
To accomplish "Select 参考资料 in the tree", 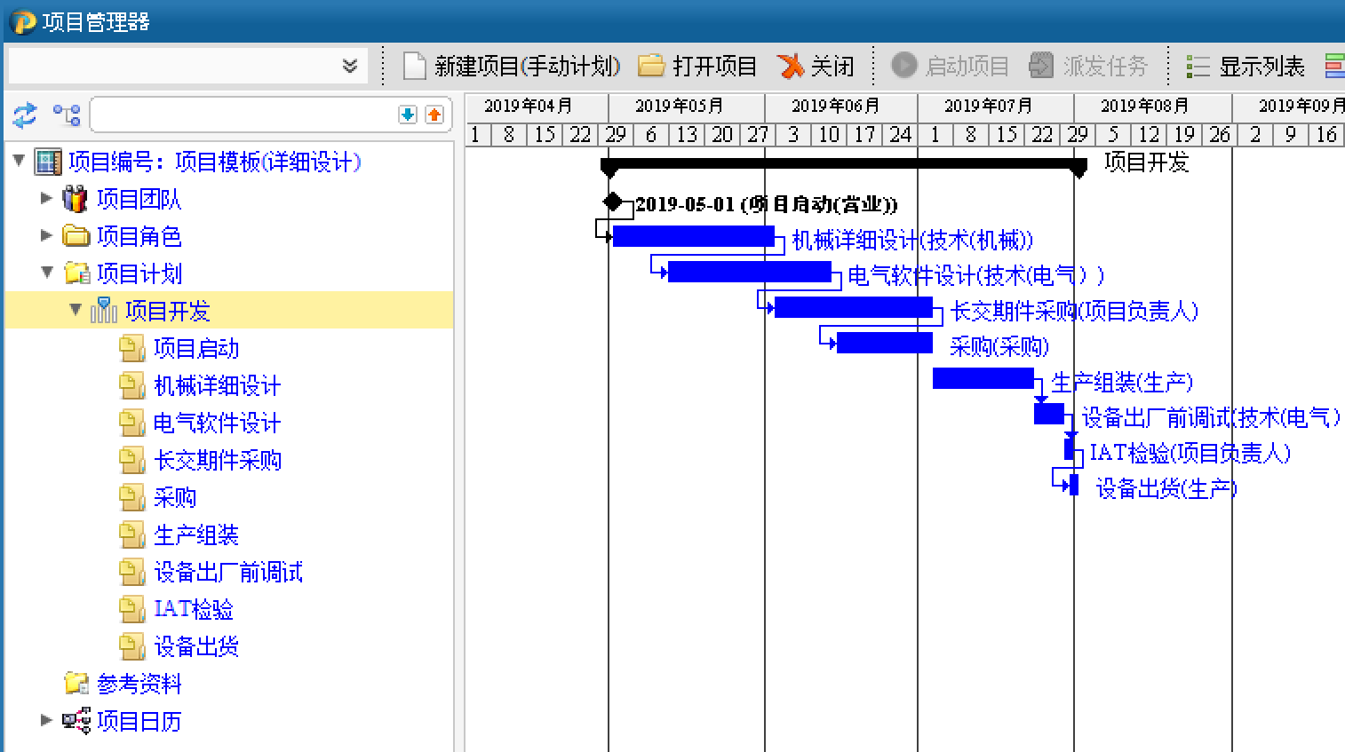I will pos(139,684).
